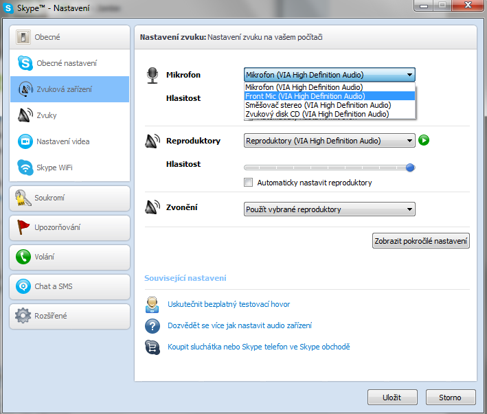Cancel with the Storno button

click(451, 398)
